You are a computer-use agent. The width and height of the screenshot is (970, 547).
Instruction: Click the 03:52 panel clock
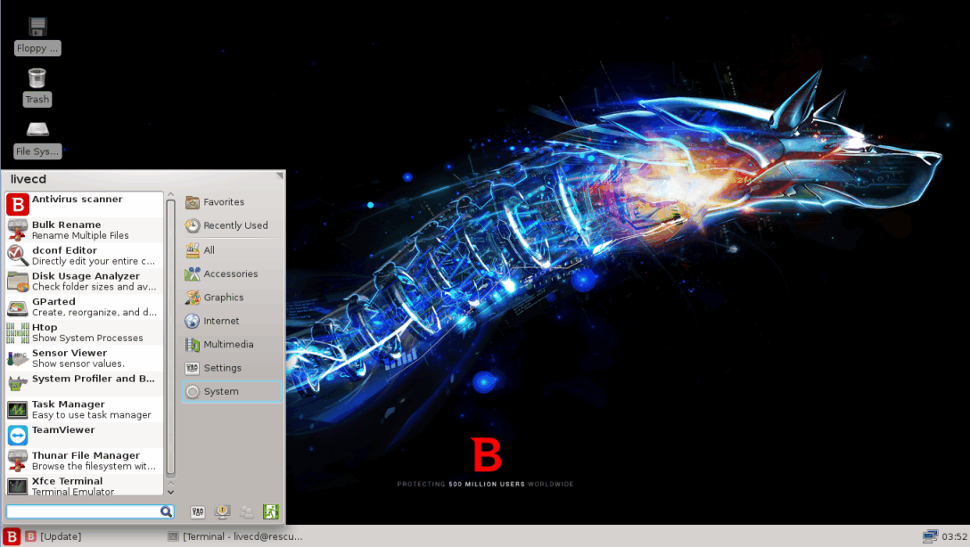(955, 536)
